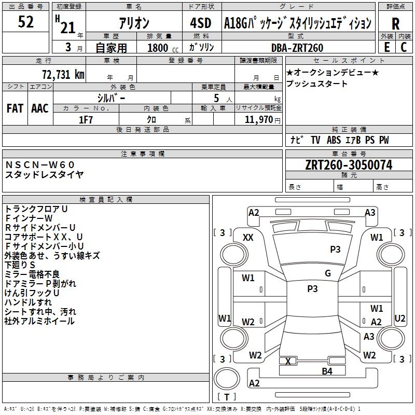Click the XX mark on the car diagram

pyautogui.click(x=248, y=237)
